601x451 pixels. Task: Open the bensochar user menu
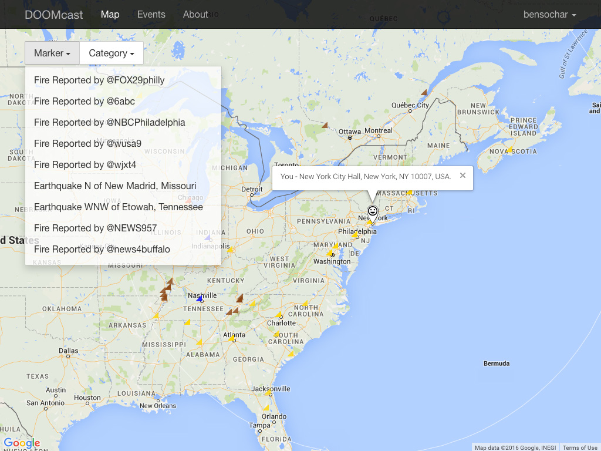[x=549, y=15]
